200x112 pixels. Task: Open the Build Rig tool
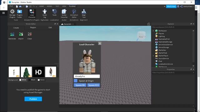click(x=44, y=14)
